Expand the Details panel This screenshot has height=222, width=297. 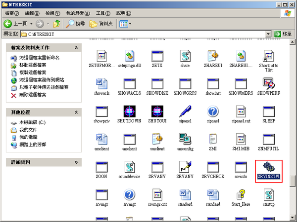[76, 162]
